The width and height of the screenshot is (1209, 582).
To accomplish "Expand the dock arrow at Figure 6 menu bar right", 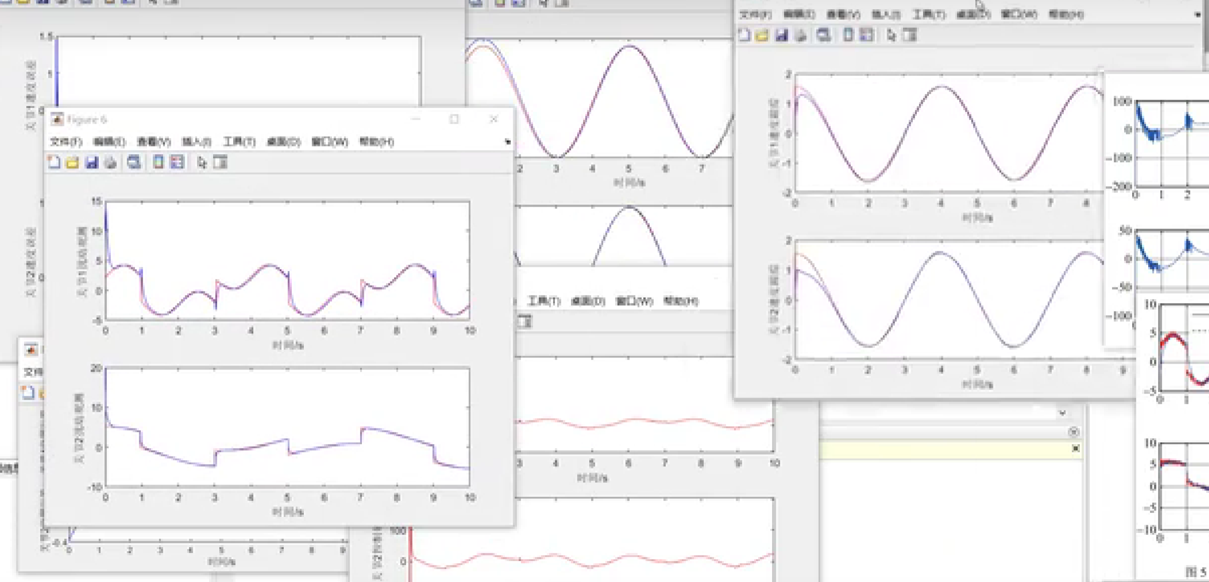I will pos(508,141).
